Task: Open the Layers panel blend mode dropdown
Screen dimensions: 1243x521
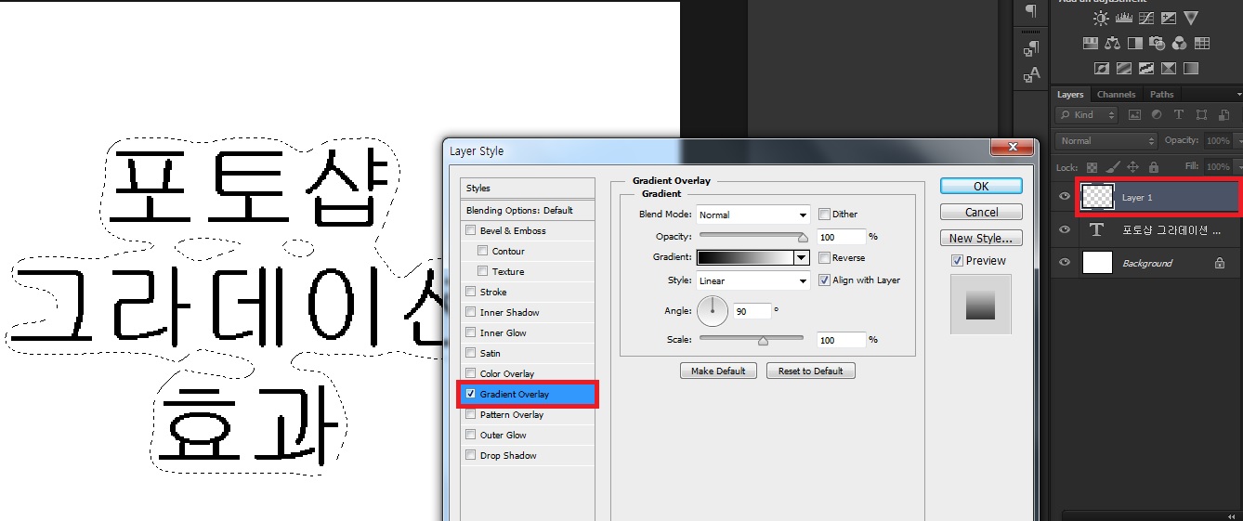Action: (x=1106, y=141)
